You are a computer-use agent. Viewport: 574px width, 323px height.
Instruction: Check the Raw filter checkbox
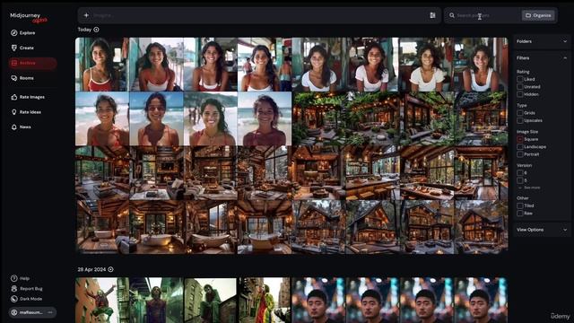[520, 214]
